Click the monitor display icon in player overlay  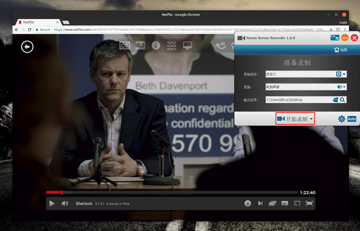[187, 46]
